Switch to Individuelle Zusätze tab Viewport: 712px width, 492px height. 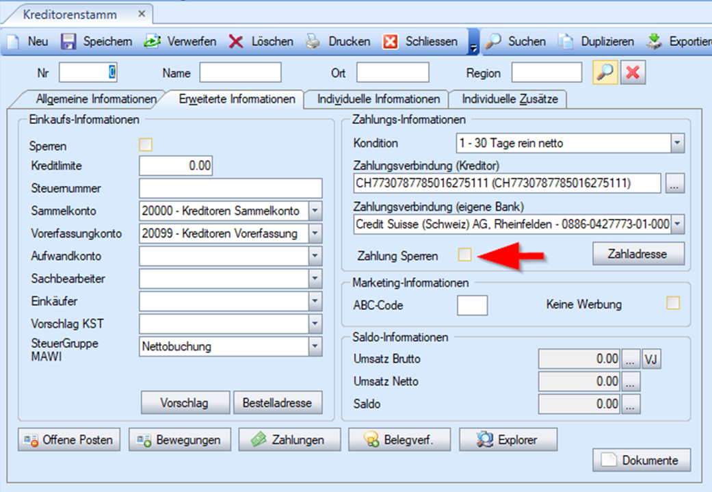[x=510, y=99]
